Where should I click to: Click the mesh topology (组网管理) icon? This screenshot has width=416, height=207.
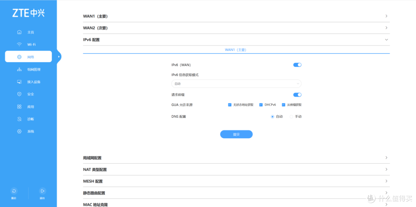(x=19, y=69)
